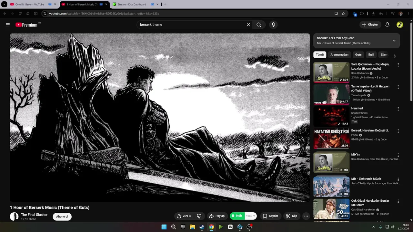
Task: Open options for Haunted video
Action: tap(398, 109)
